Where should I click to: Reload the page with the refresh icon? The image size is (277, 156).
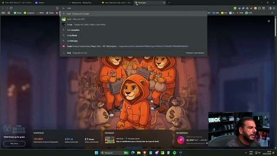coord(11,8)
